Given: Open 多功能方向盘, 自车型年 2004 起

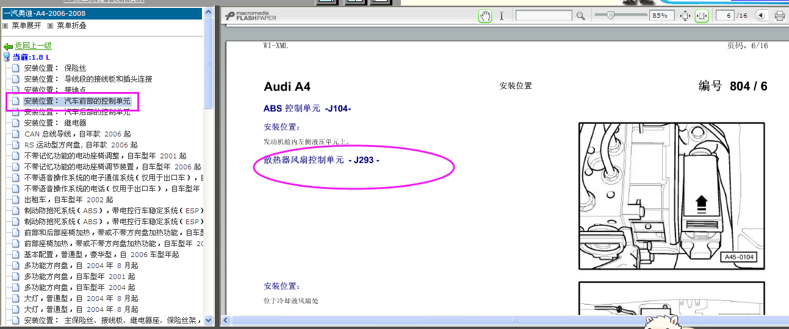Looking at the screenshot, I should click(80, 287).
